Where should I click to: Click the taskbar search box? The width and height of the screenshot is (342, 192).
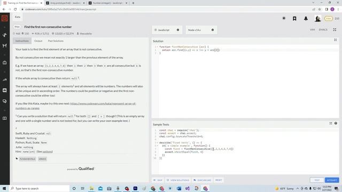[39, 188]
